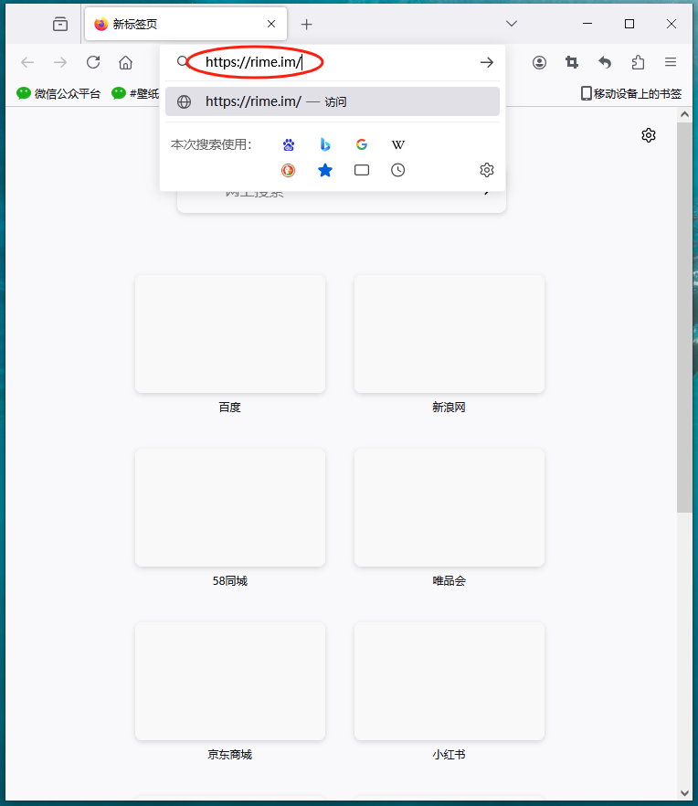Click the undo arrow toolbar icon
698x806 pixels.
[x=605, y=63]
